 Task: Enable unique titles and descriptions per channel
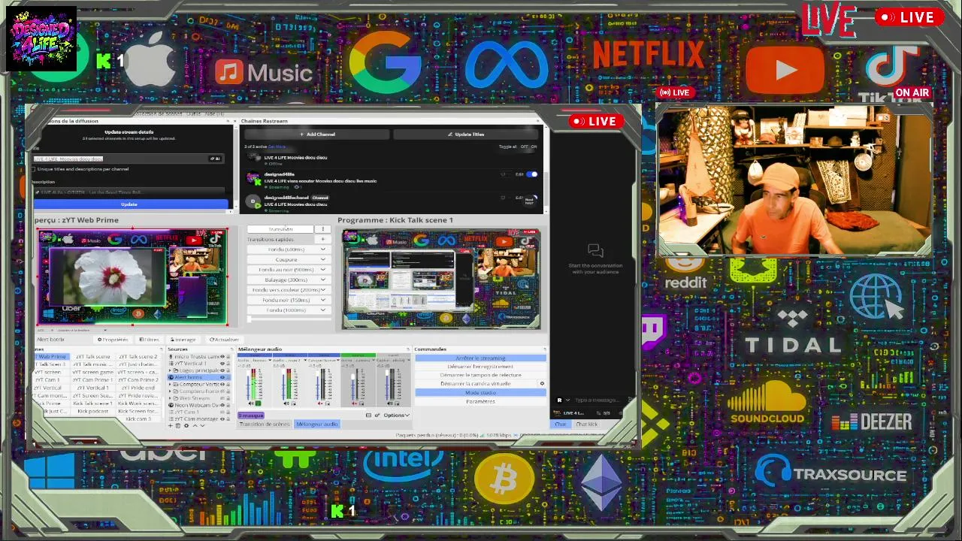(34, 169)
